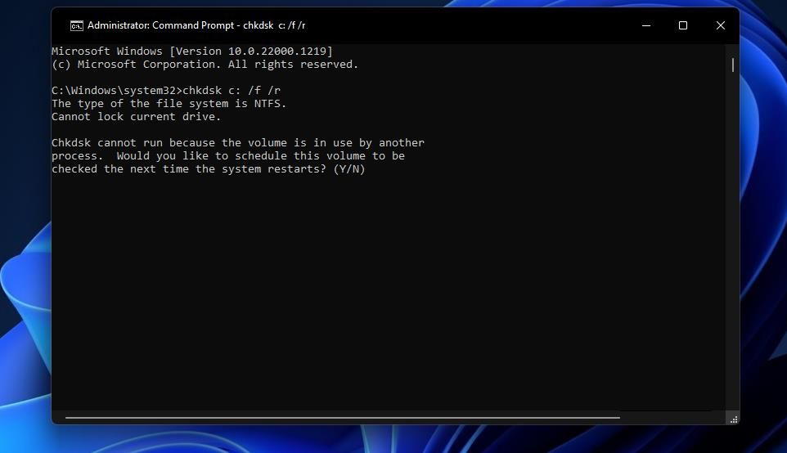Screen dimensions: 787x453
Task: Click the vertical scrollbar thumb
Action: pos(733,65)
